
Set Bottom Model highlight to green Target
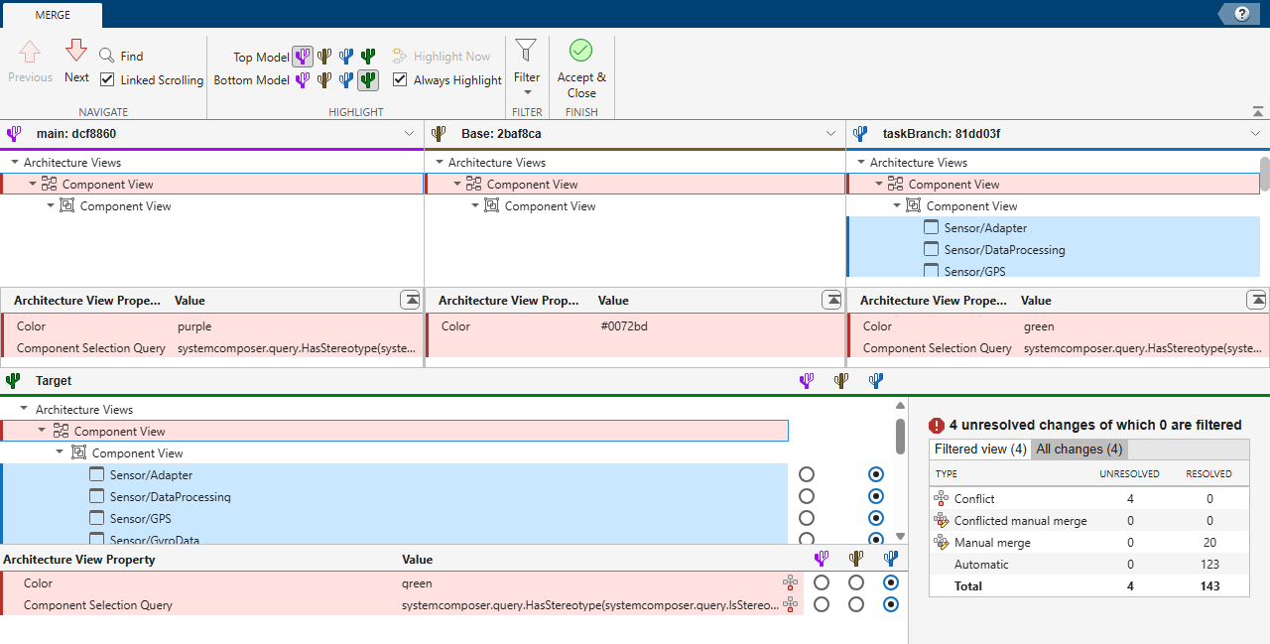tap(368, 80)
